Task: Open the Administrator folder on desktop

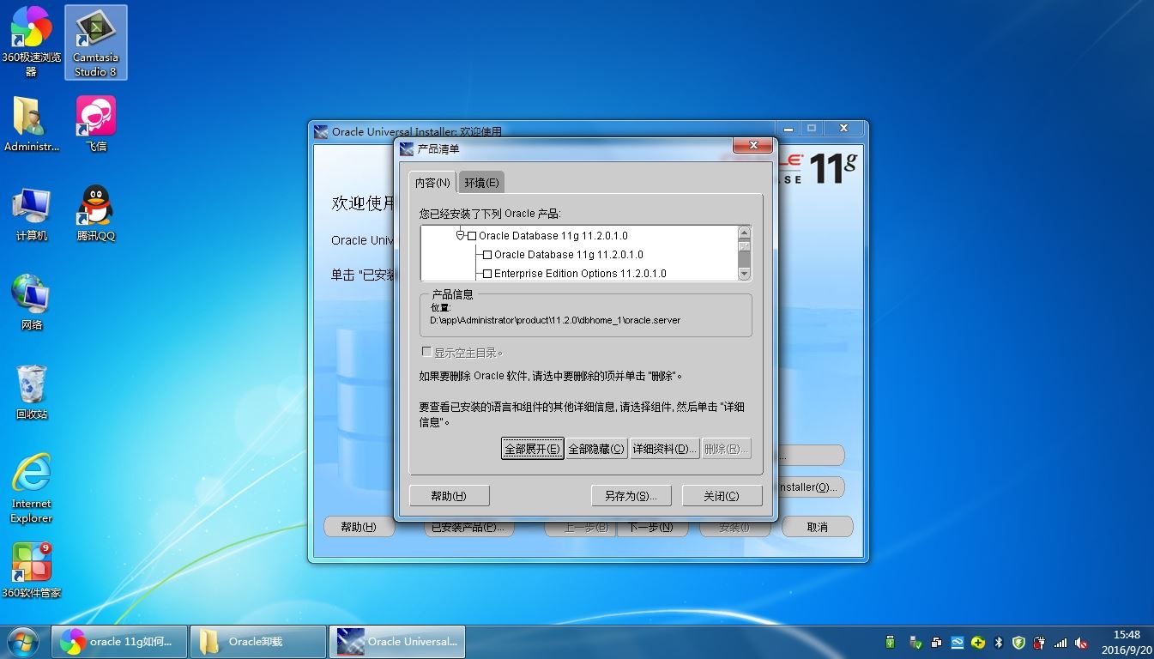Action: (x=32, y=124)
